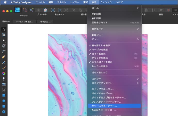Switch to the Pixel Persona icon

[x=25, y=10]
